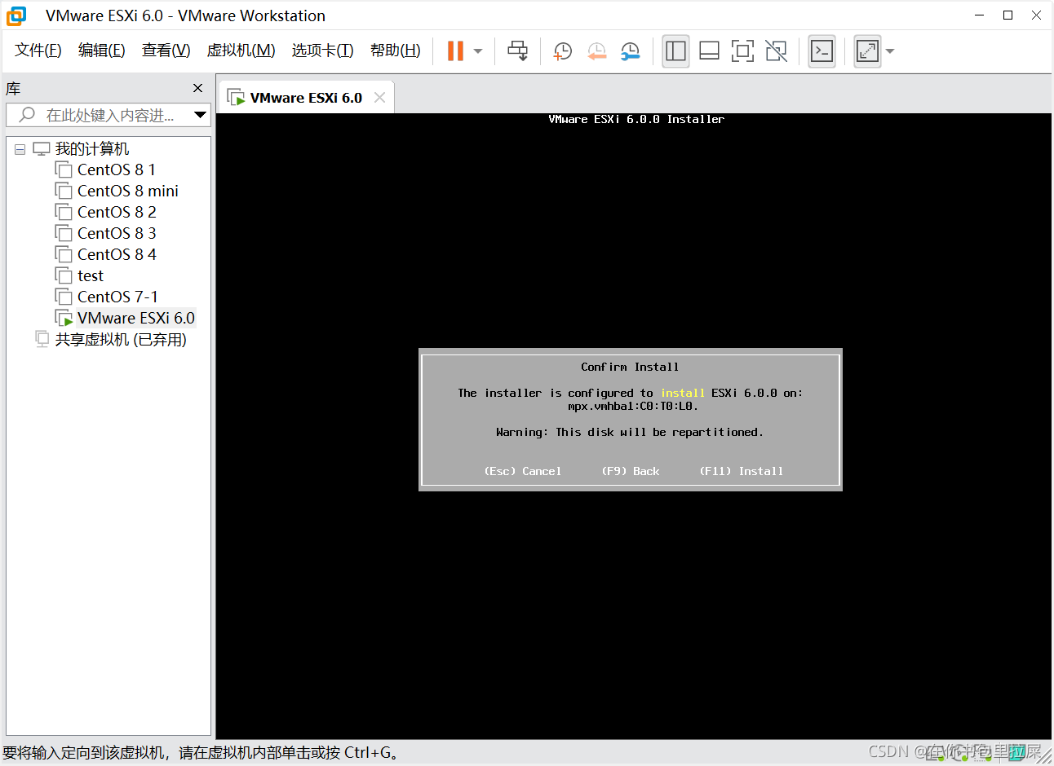
Task: Minimize the VMware Workstation window
Action: coord(980,15)
